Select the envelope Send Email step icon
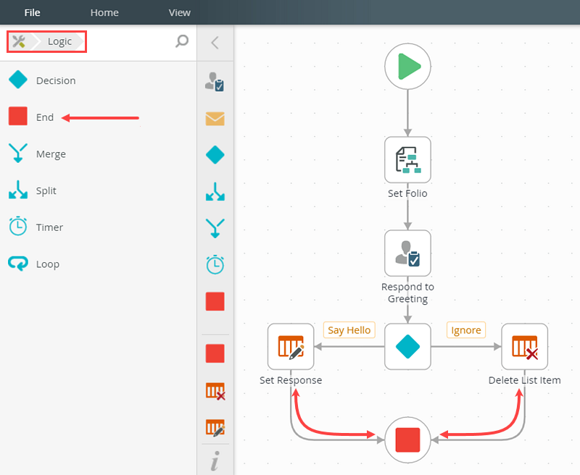Screen dimensions: 580x475 click(215, 119)
